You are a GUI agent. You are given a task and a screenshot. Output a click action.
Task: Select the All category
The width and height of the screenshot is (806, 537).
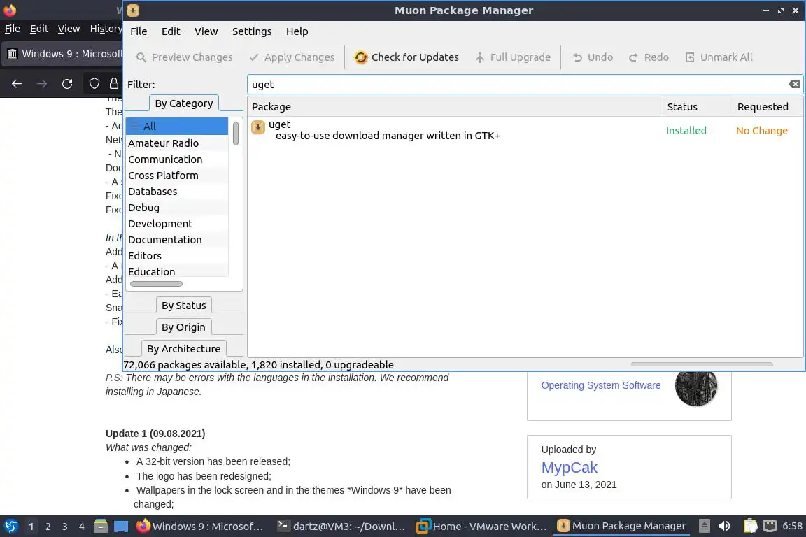177,126
